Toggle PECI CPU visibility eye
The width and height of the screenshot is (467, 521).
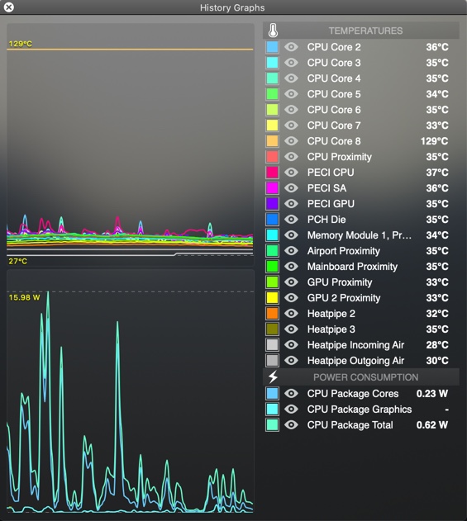(291, 172)
